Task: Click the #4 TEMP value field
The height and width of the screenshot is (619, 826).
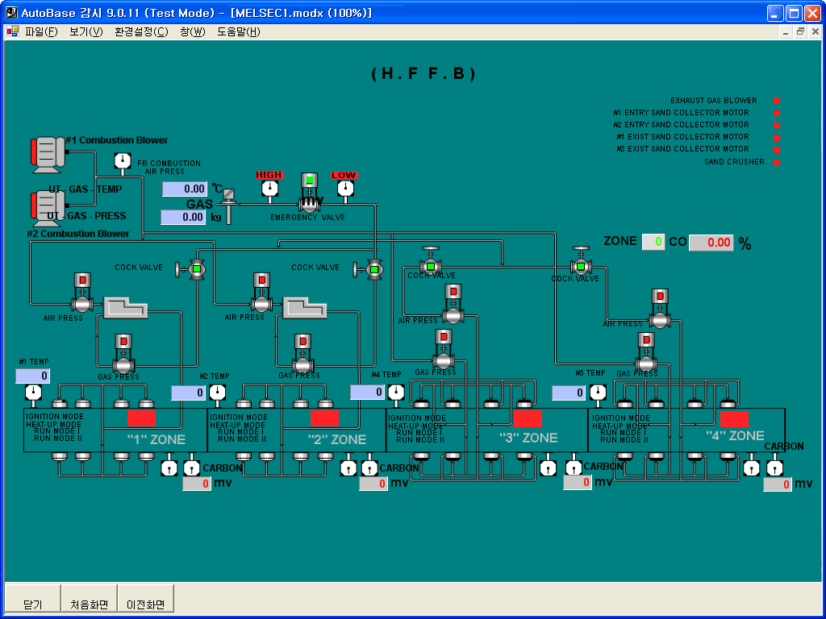Action: pos(367,392)
